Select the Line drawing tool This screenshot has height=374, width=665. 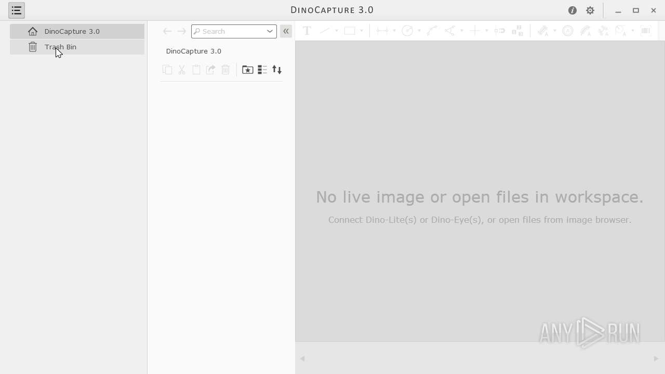(x=325, y=31)
